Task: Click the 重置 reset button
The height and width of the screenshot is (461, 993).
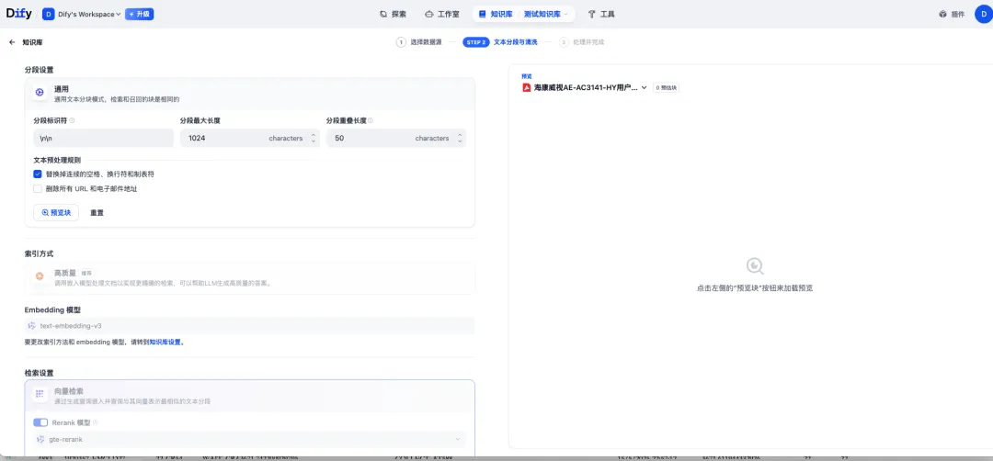Action: 97,213
